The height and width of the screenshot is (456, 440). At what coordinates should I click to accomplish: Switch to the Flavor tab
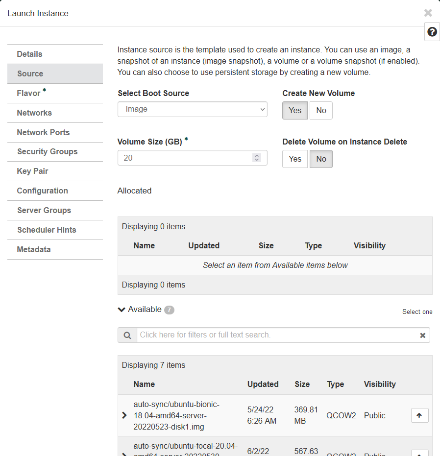click(x=29, y=93)
